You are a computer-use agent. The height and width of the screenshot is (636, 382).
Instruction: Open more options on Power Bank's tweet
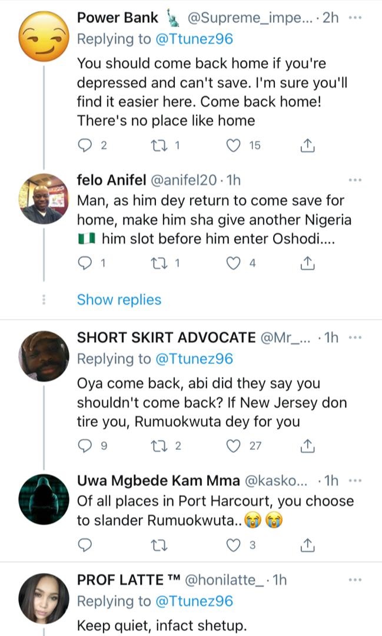356,18
